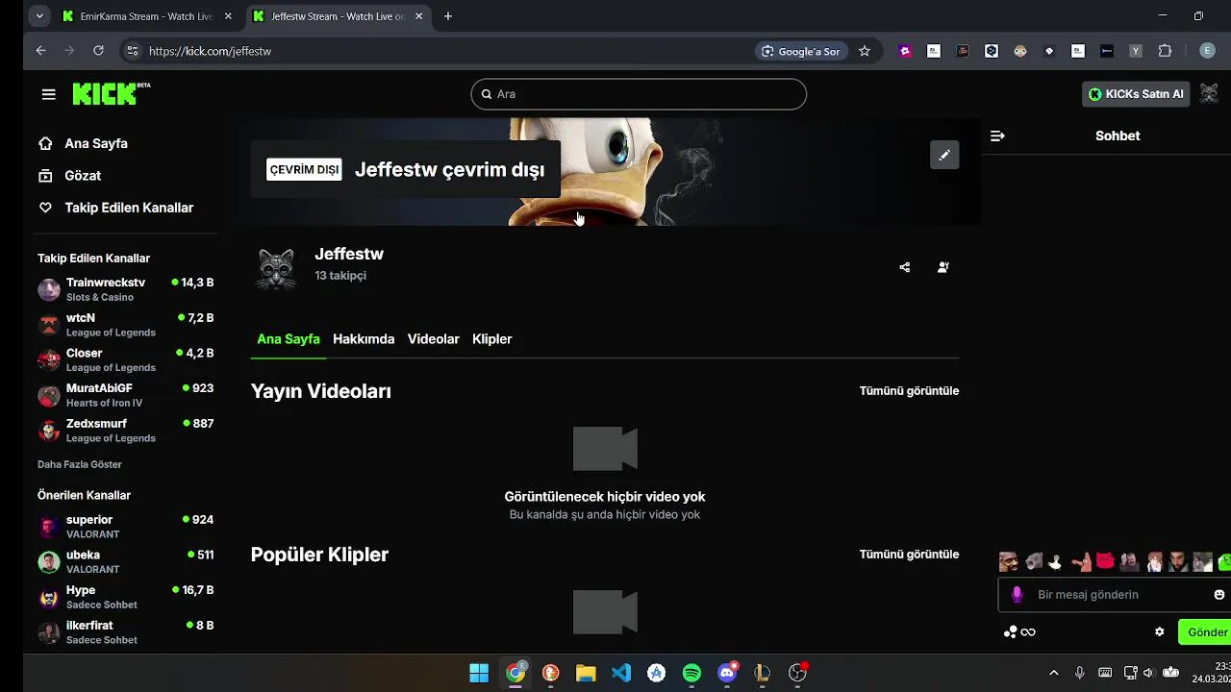This screenshot has height=692, width=1231.
Task: Switch to the Videolar tab
Action: click(x=434, y=339)
